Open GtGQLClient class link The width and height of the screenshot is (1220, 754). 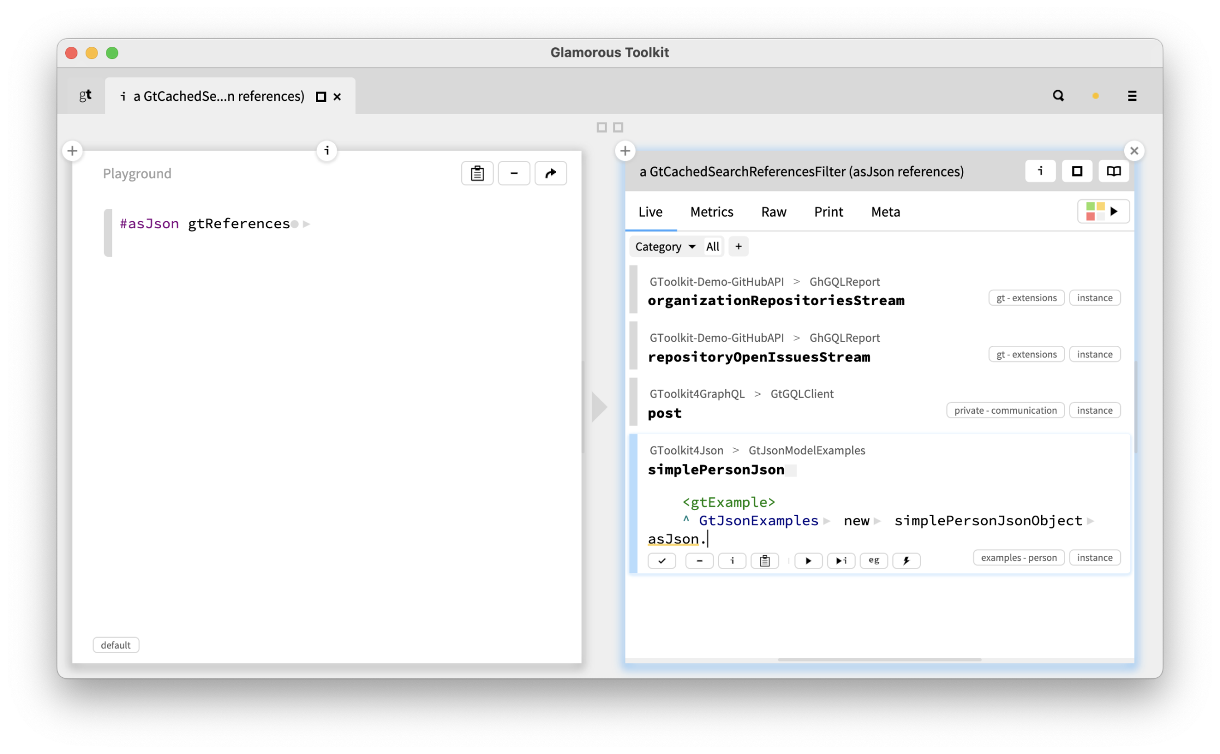[x=802, y=394]
